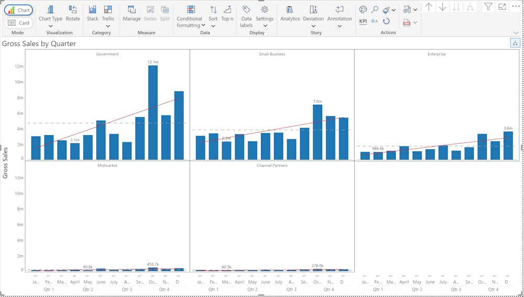The width and height of the screenshot is (524, 297).
Task: Open the Chart Type dropdown arrow
Action: coord(50,26)
